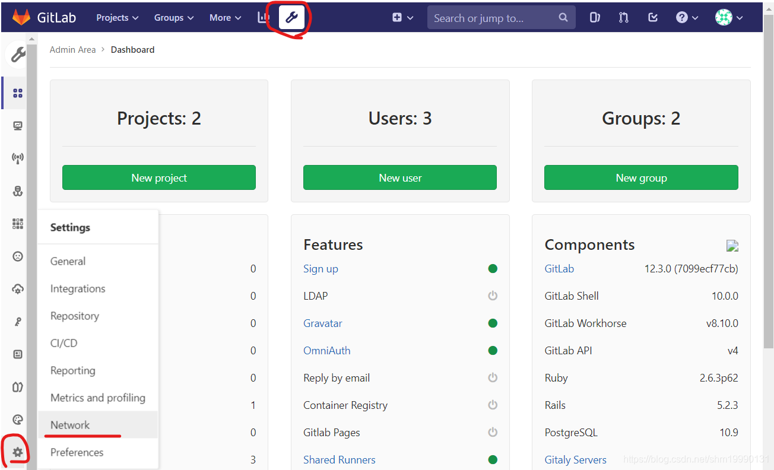Open the OmniAuth feature link
The width and height of the screenshot is (774, 470).
click(327, 351)
